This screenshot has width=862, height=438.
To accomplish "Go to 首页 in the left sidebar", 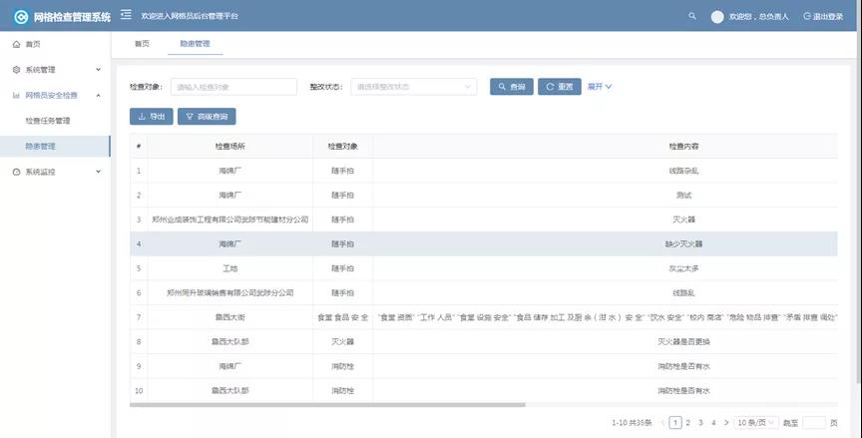I will pos(33,45).
